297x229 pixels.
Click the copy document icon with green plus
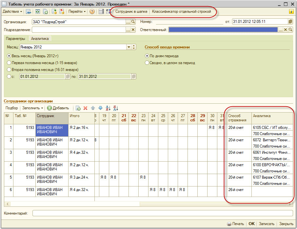point(45,11)
